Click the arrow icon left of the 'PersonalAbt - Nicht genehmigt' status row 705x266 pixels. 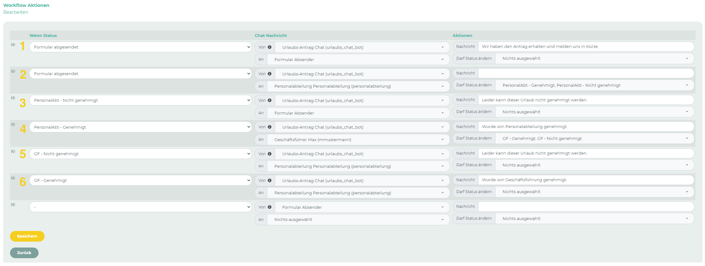click(13, 98)
